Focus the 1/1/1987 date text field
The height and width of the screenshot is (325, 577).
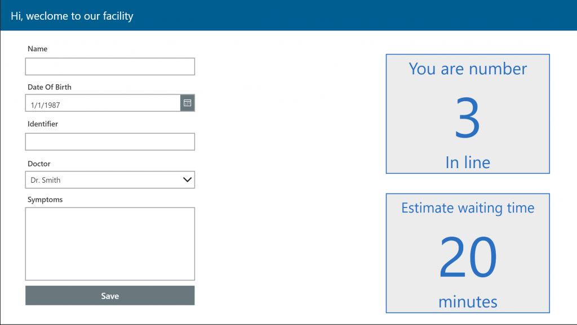tap(103, 104)
